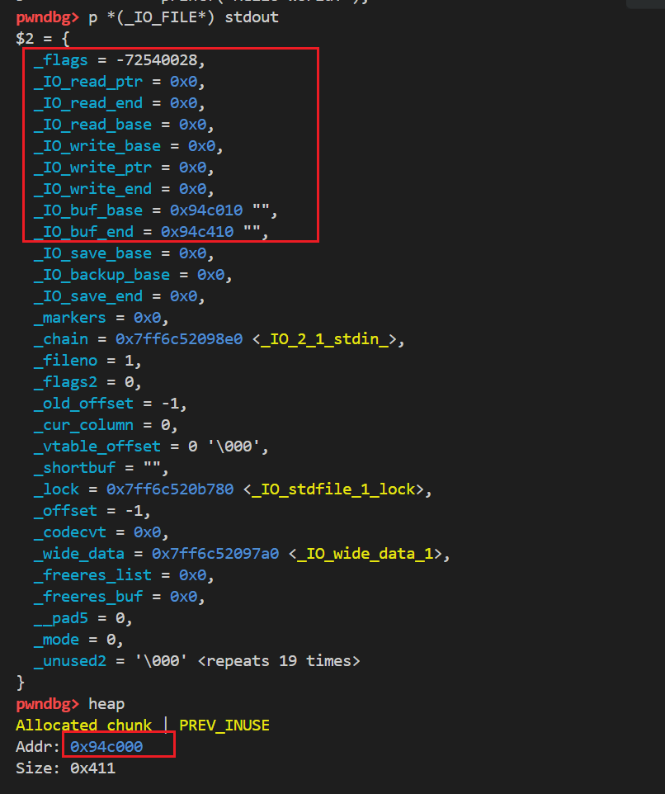Image resolution: width=665 pixels, height=794 pixels.
Task: Click the _IO_wide_data_1 symbol name
Action: point(369,554)
